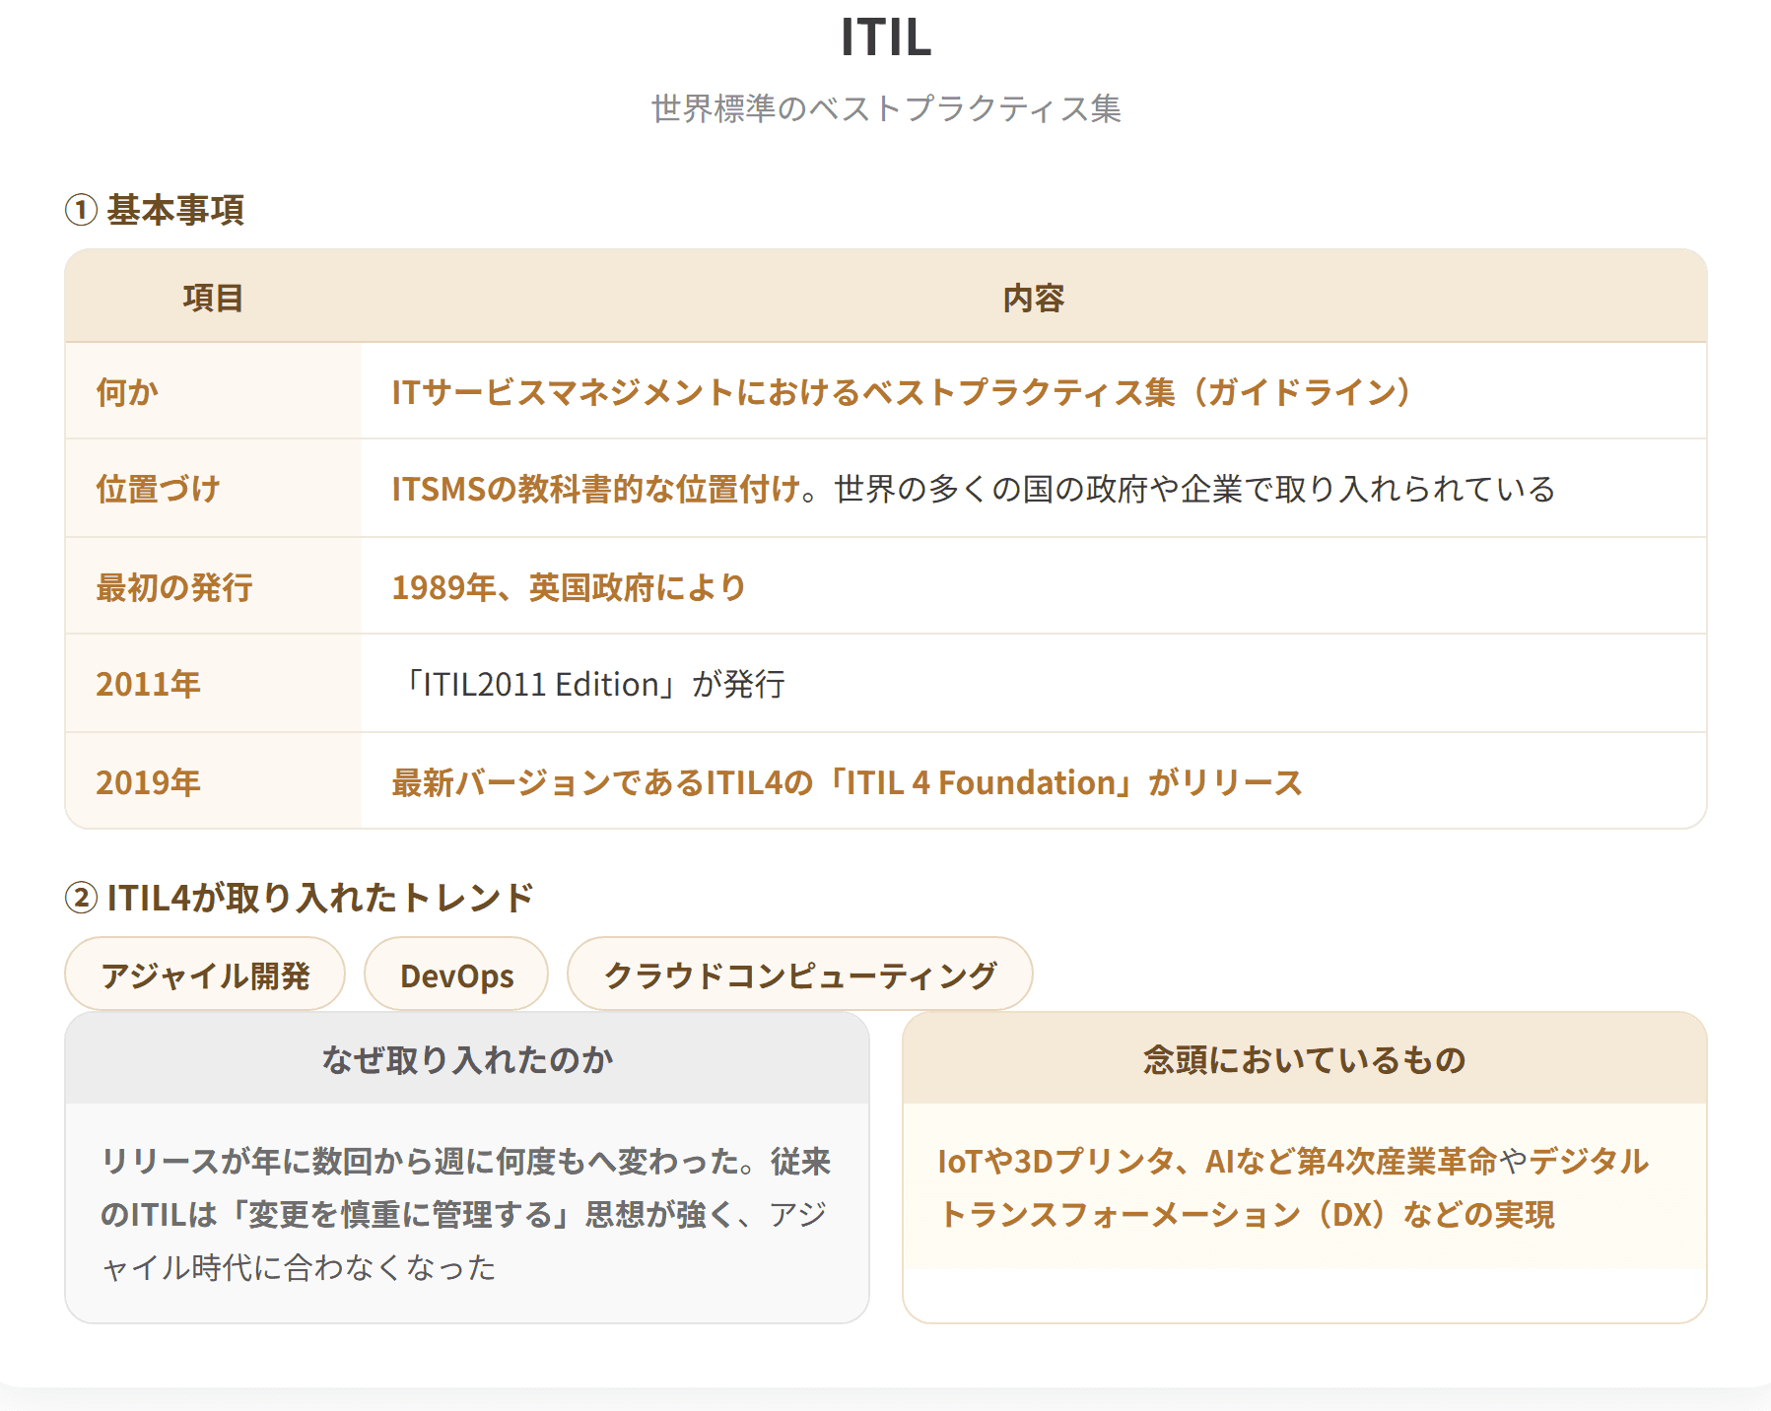Click the paragraph starting リリースが年に数回
The height and width of the screenshot is (1411, 1771).
click(466, 1214)
